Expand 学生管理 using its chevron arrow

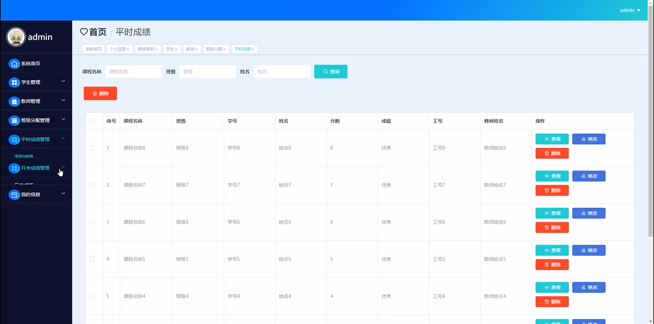[x=63, y=82]
